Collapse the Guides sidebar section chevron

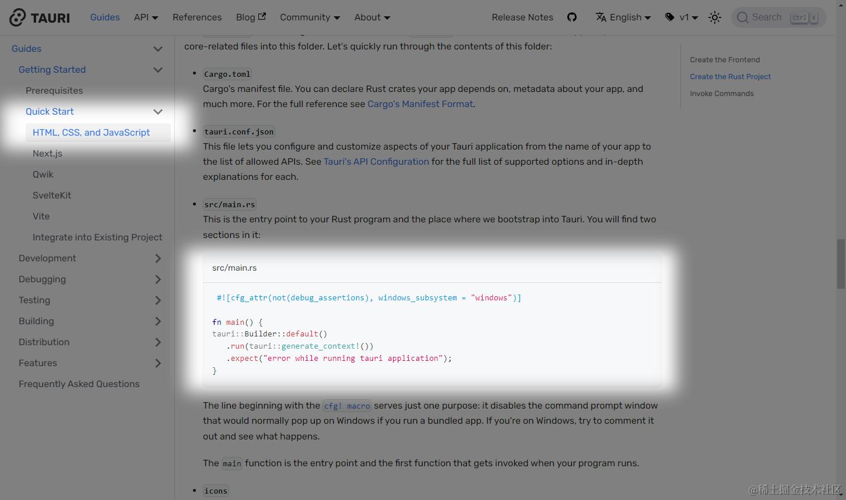coord(158,49)
